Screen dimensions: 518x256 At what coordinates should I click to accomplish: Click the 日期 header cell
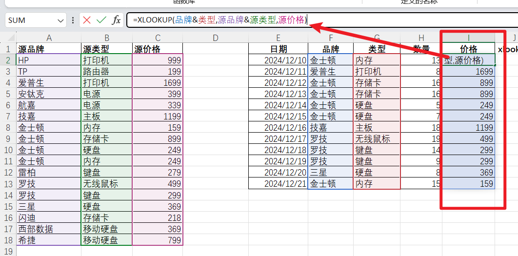(x=278, y=49)
